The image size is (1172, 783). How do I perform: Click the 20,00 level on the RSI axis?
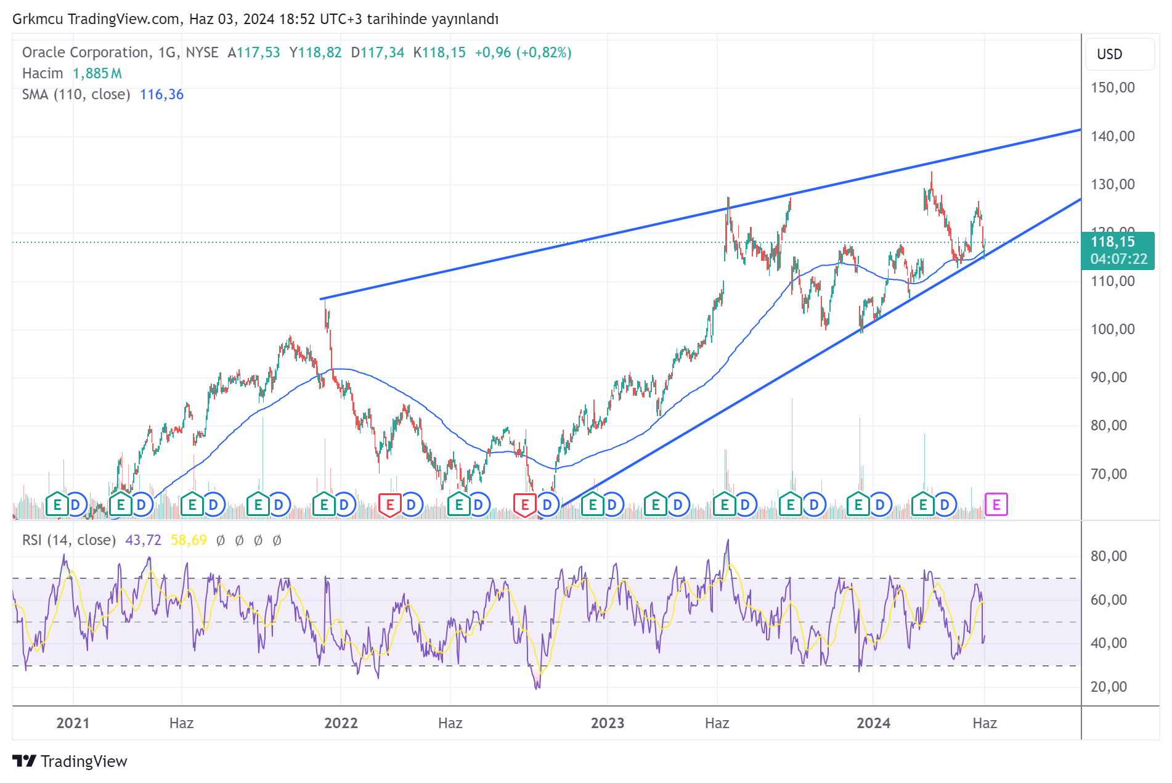coord(1109,687)
